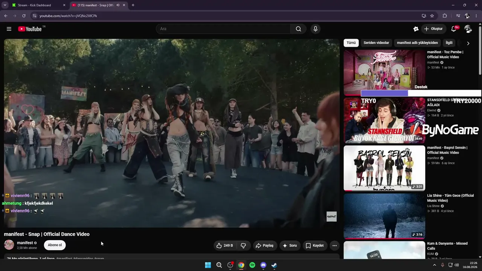Start voice search with the microphone
The width and height of the screenshot is (482, 271).
tap(316, 29)
